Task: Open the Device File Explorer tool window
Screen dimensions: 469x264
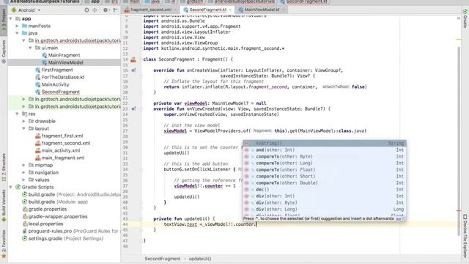Action: (x=465, y=236)
